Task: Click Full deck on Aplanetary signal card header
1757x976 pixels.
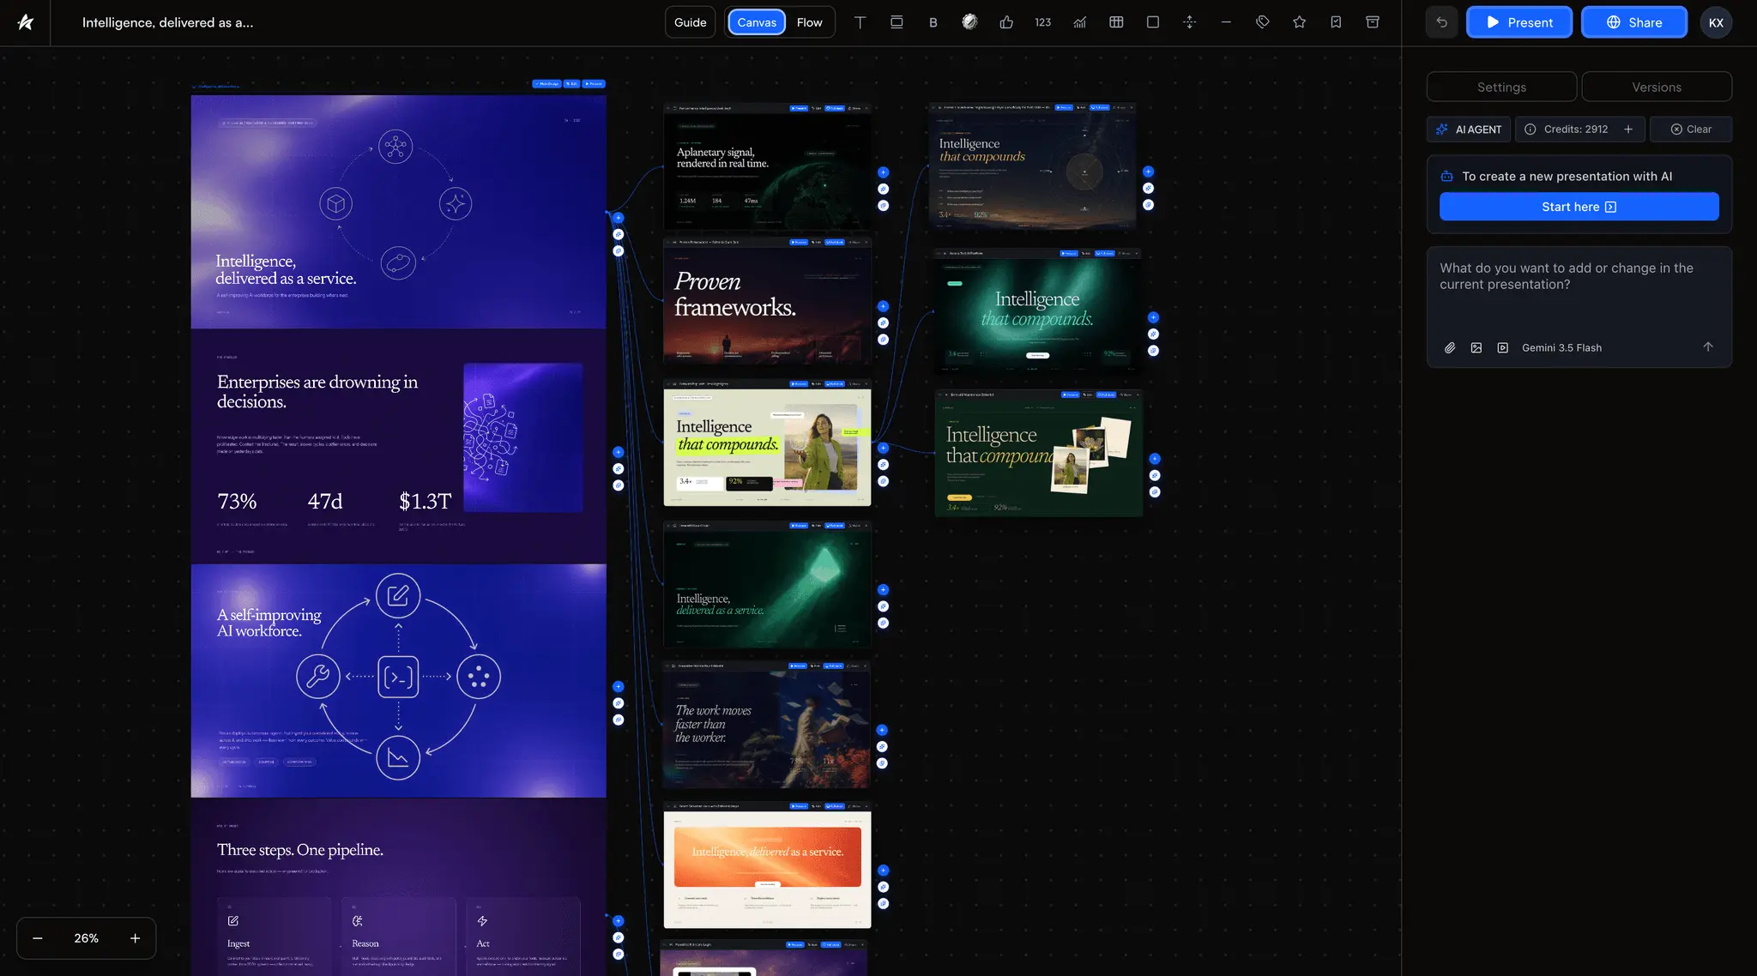Action: 835,108
